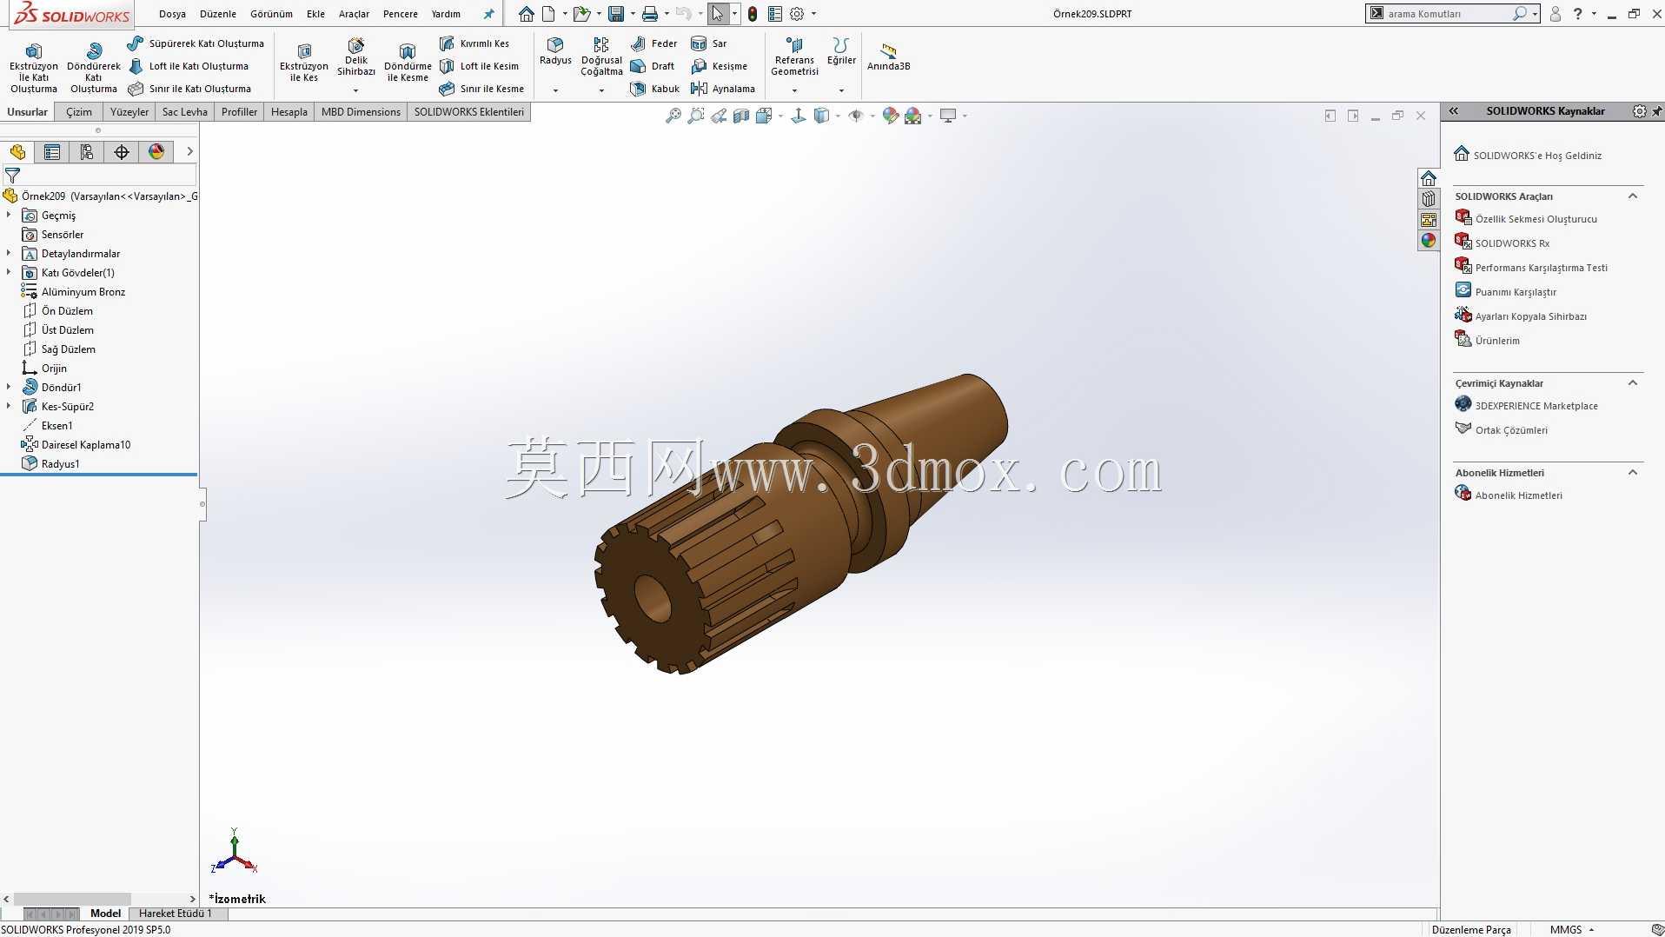The width and height of the screenshot is (1665, 937).
Task: Open SOLIDWORKS'e Hoş Geldiniz link
Action: click(1528, 155)
